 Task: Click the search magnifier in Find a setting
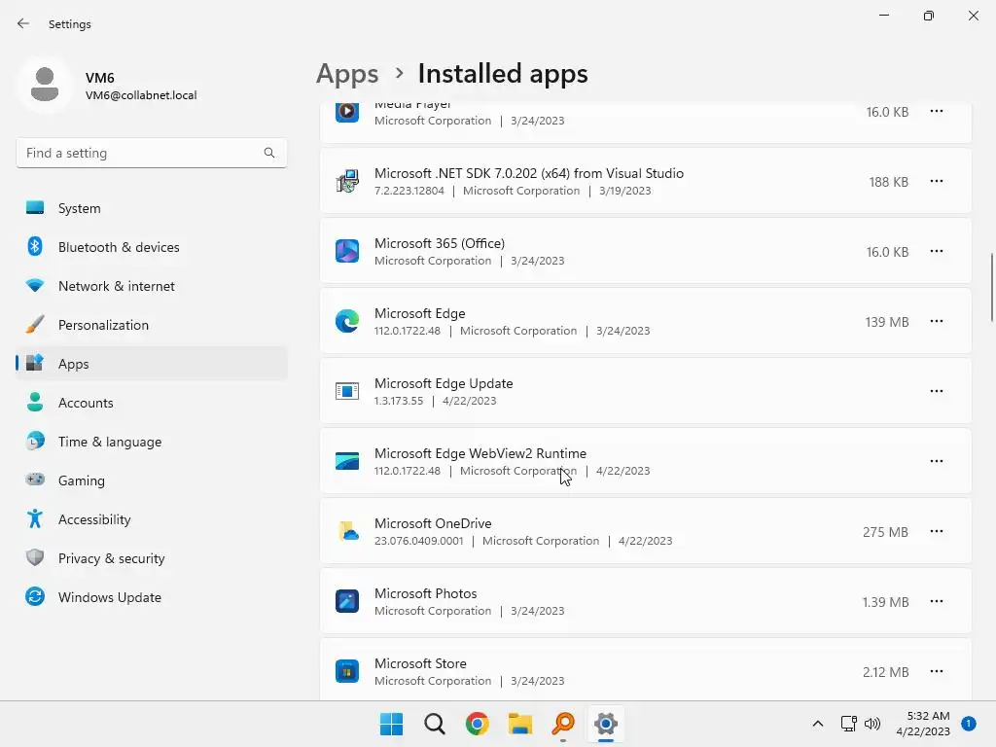coord(269,153)
